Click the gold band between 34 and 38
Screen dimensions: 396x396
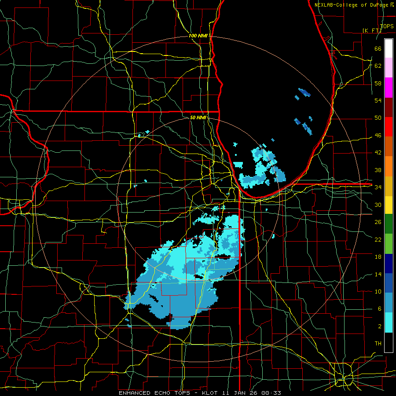click(389, 186)
